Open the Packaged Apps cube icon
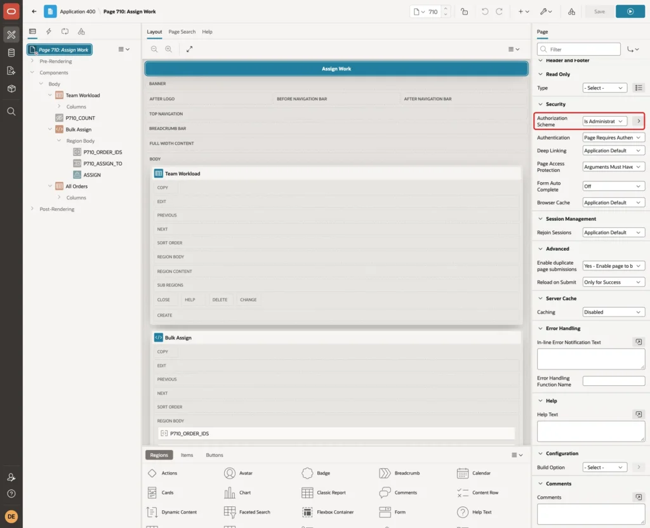650x528 pixels. tap(11, 88)
